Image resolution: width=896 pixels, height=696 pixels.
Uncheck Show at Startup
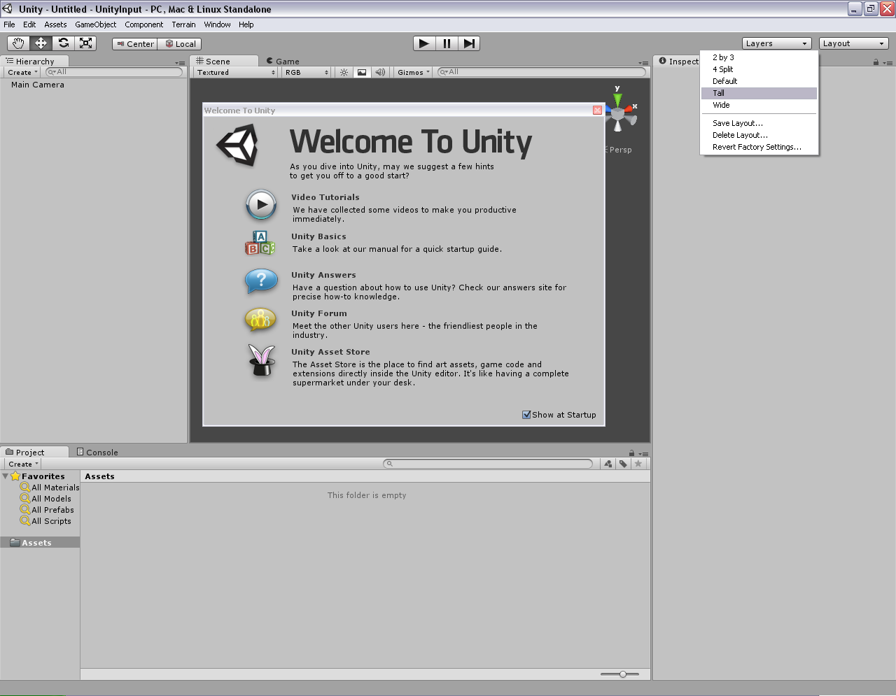[x=526, y=414]
